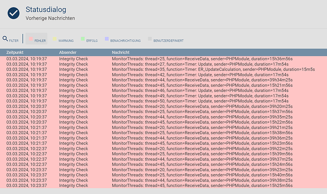Select message thread=25 duration=15h38m56s

163,133
